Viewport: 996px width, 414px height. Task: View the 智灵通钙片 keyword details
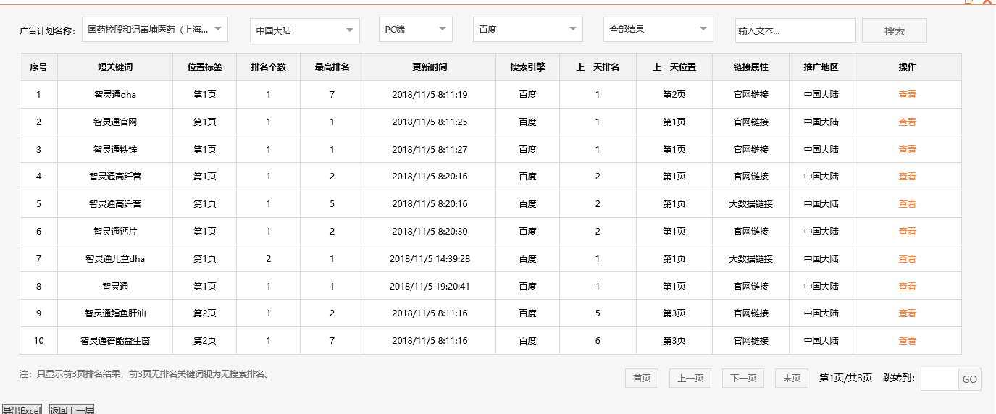[x=907, y=232]
